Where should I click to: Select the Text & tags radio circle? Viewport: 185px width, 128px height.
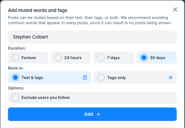[15, 77]
